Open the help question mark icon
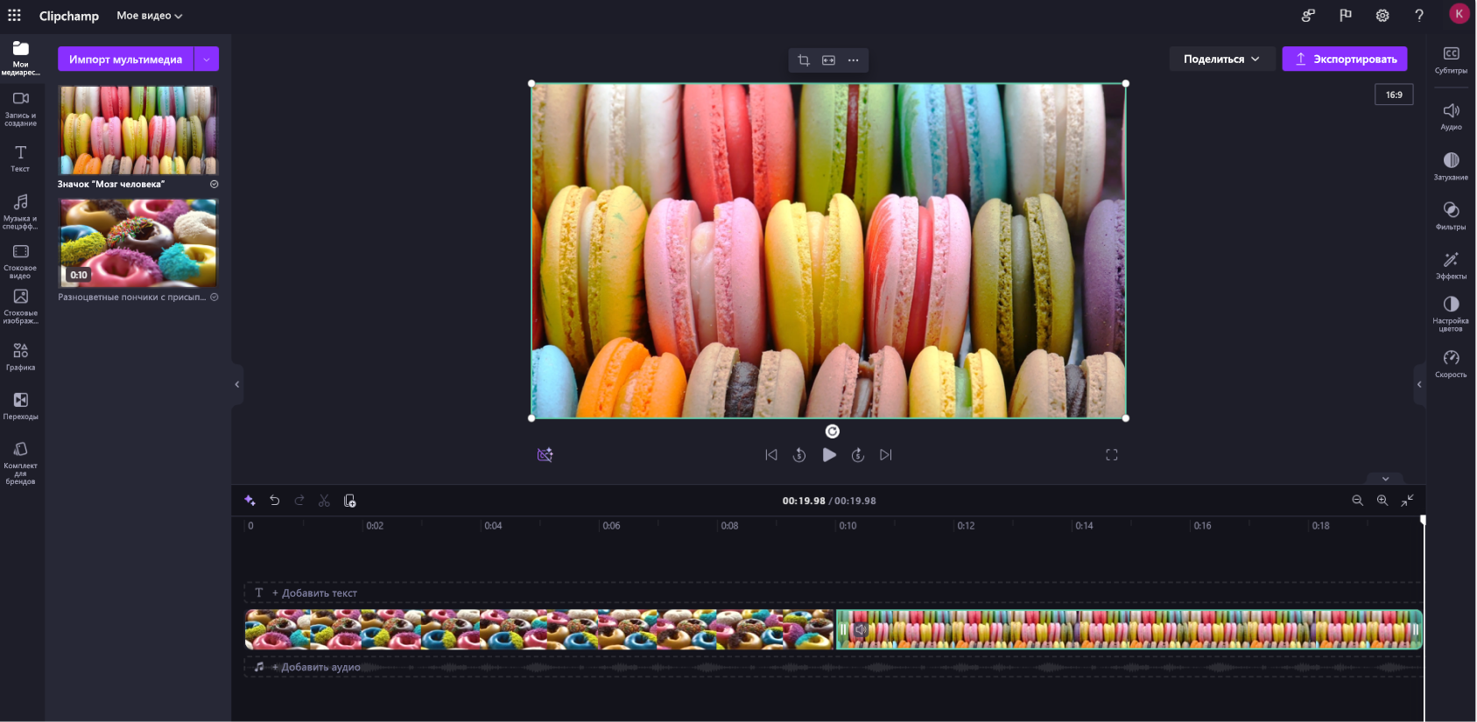 1419,15
